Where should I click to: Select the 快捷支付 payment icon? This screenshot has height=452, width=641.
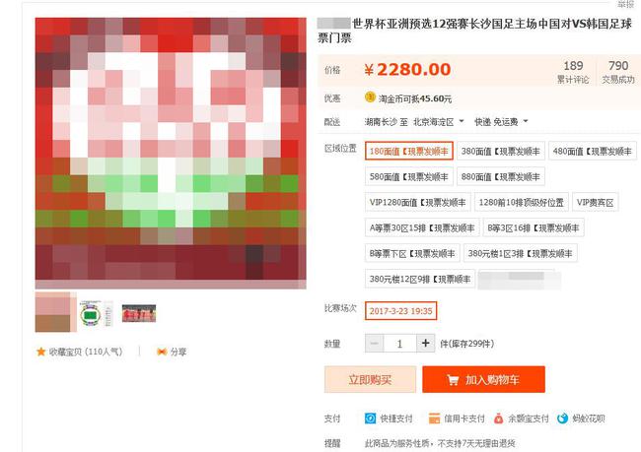pyautogui.click(x=371, y=419)
